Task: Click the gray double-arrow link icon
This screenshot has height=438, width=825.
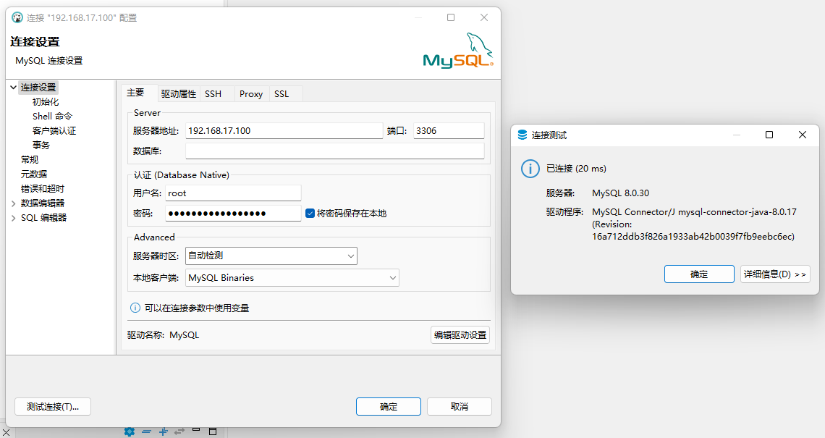Action: (179, 431)
